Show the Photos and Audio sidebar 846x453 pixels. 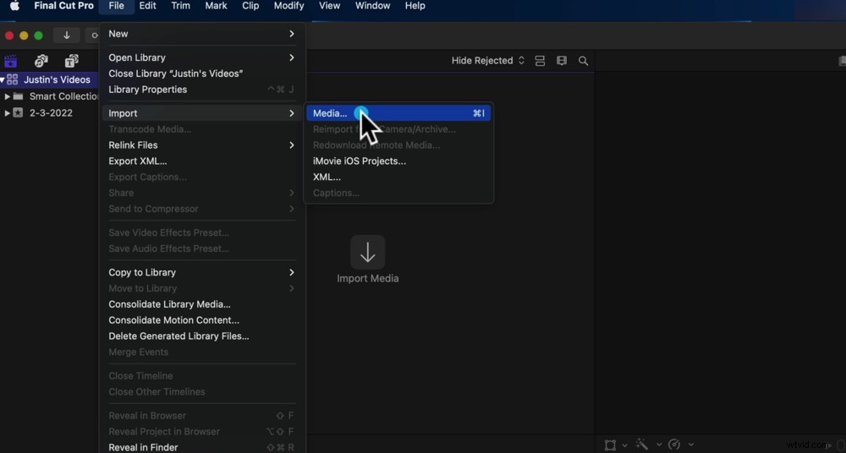(x=41, y=61)
